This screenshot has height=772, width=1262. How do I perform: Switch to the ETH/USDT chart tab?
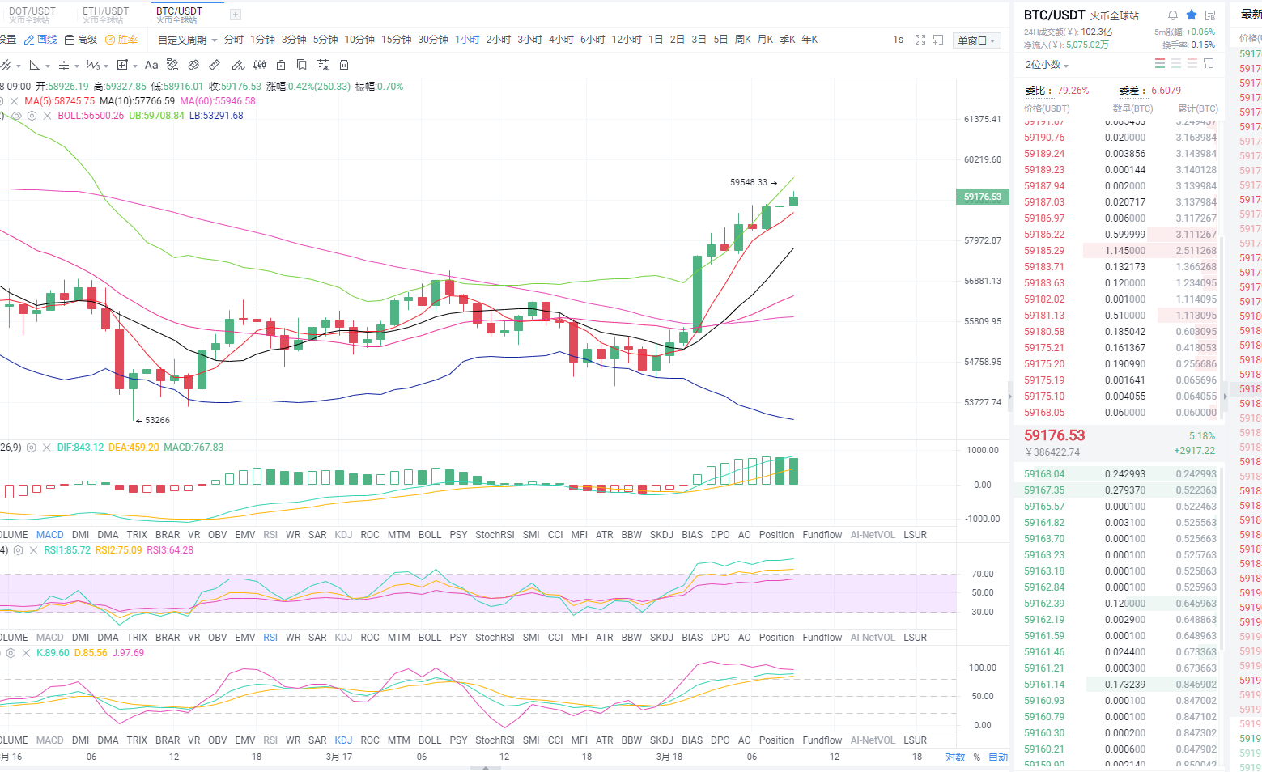click(x=106, y=15)
